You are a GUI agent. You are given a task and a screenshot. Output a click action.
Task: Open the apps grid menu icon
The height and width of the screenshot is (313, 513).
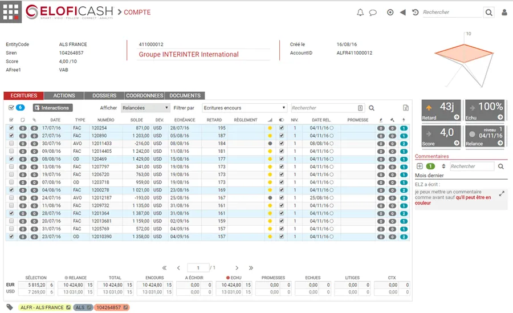(11, 12)
